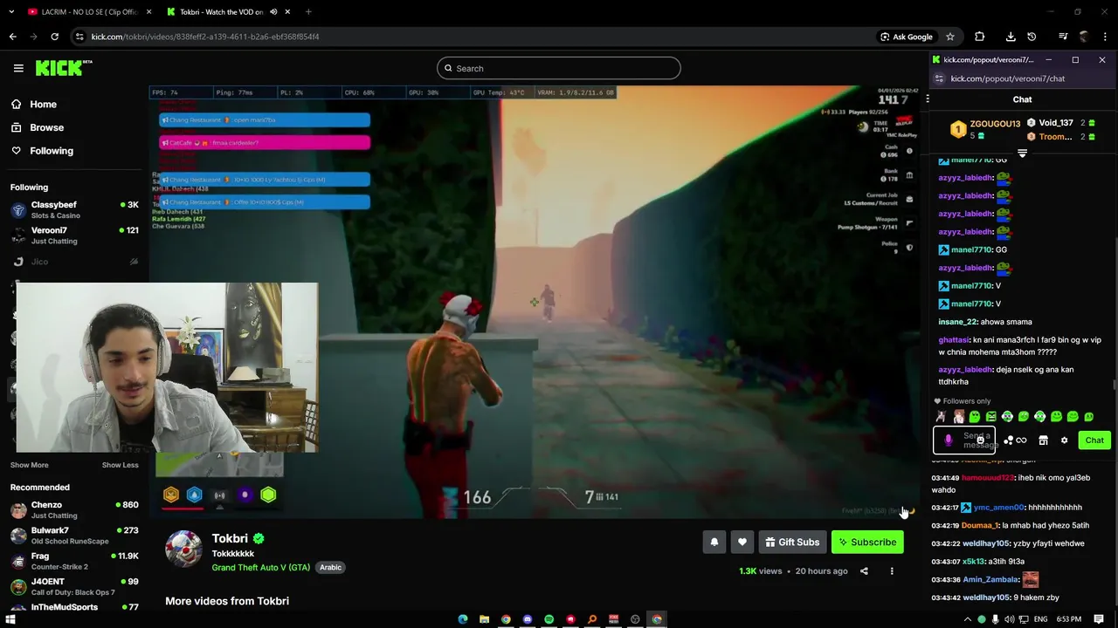Open Spotify from the taskbar
Screen dimensions: 1118x628
[549, 619]
